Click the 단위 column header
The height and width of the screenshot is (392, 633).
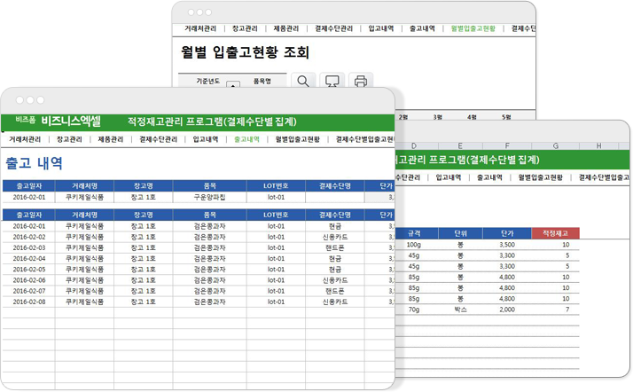point(461,233)
